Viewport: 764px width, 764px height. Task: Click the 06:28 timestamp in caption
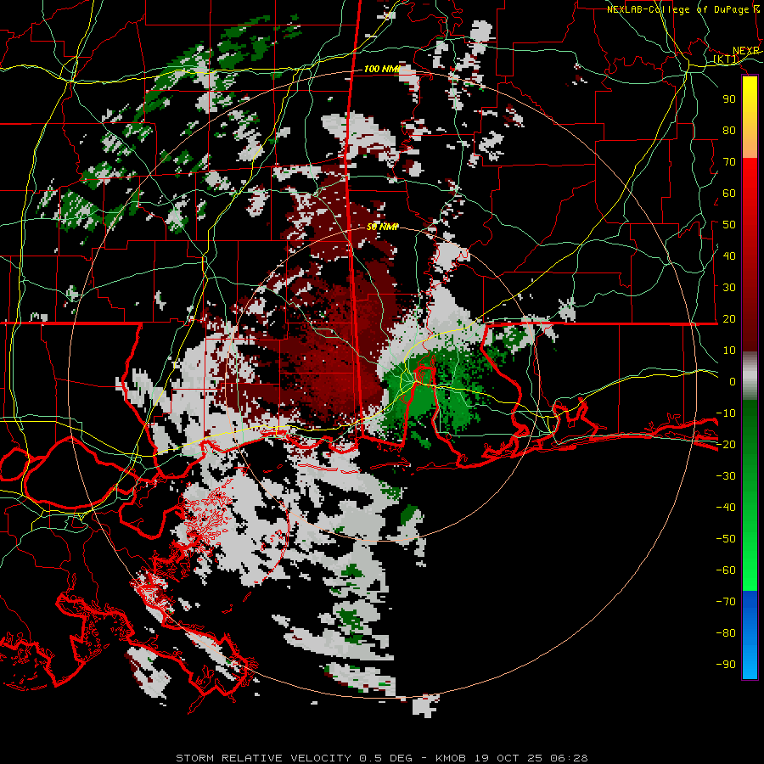pos(569,758)
